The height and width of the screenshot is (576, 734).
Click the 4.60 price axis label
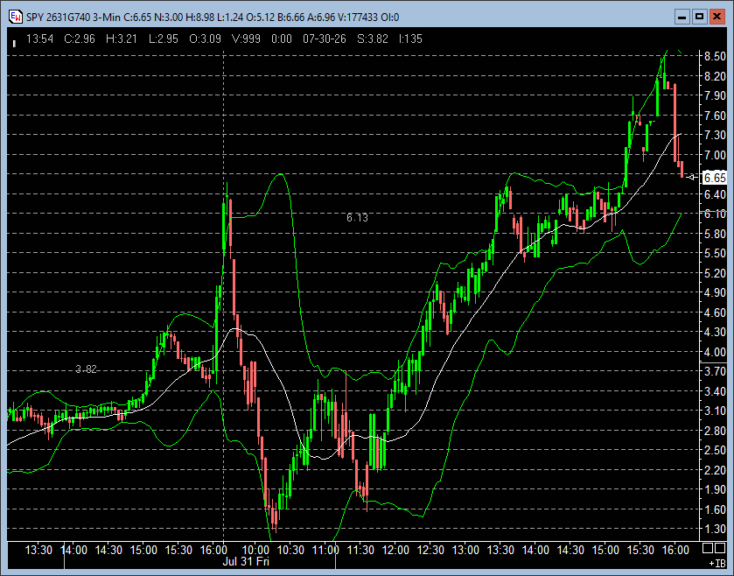tap(715, 313)
